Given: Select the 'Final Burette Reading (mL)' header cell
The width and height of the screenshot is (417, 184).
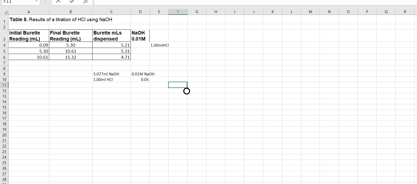Looking at the screenshot, I should coord(71,36).
